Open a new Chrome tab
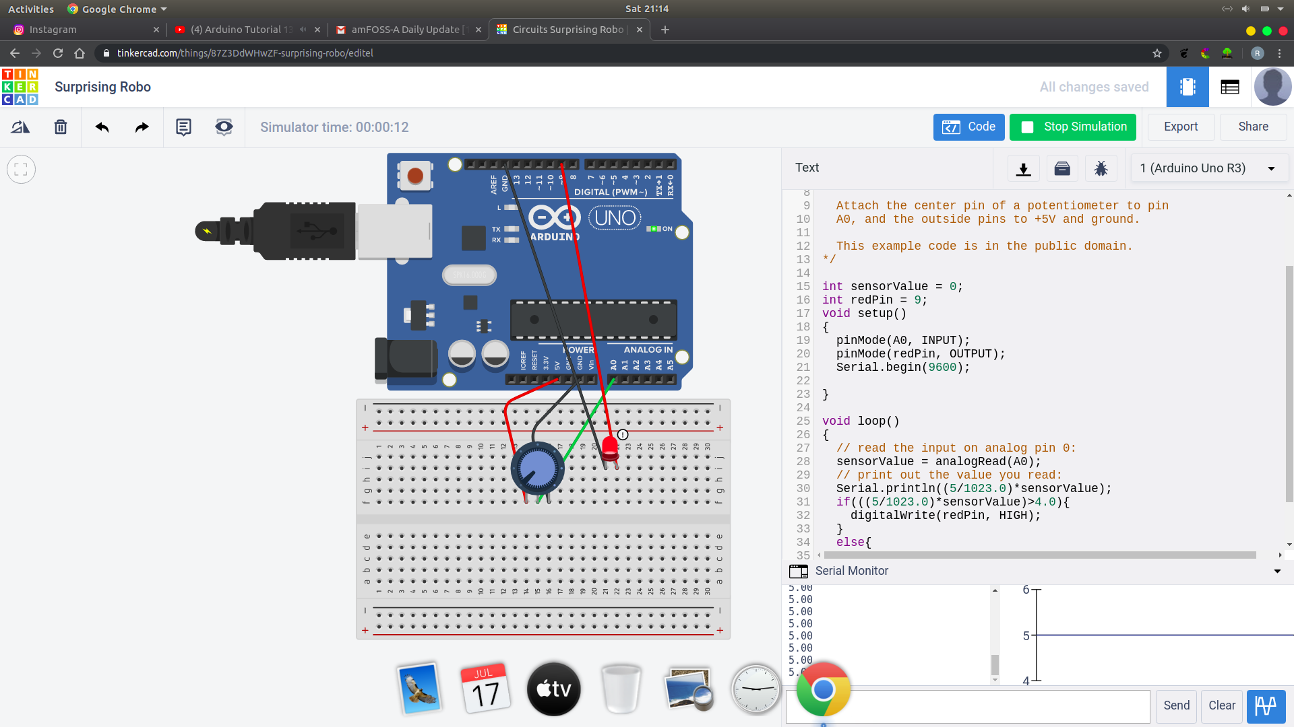Image resolution: width=1294 pixels, height=727 pixels. point(665,30)
